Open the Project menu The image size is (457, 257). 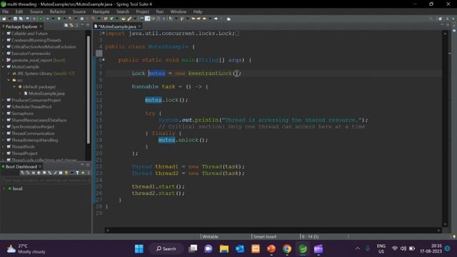(142, 11)
